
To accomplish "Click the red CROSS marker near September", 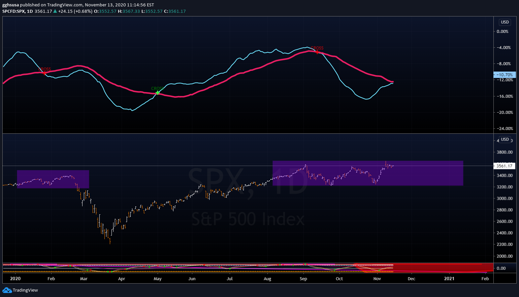I will [317, 52].
